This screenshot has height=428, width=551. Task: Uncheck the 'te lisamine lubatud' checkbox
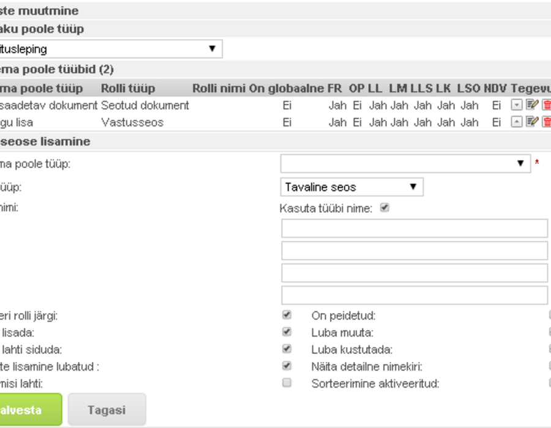pos(287,366)
